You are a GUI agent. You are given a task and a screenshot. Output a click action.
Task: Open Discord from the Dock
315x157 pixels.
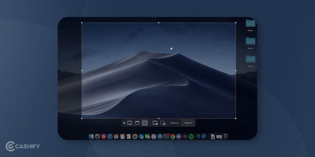click(179, 136)
